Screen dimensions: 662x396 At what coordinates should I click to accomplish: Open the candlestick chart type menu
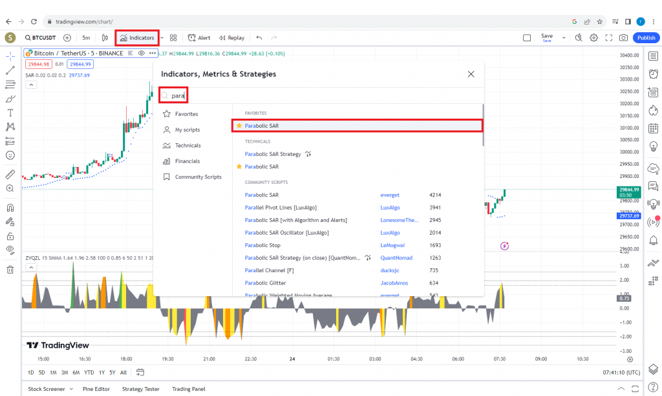point(105,38)
